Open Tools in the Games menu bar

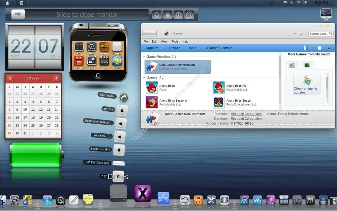pyautogui.click(x=175, y=42)
